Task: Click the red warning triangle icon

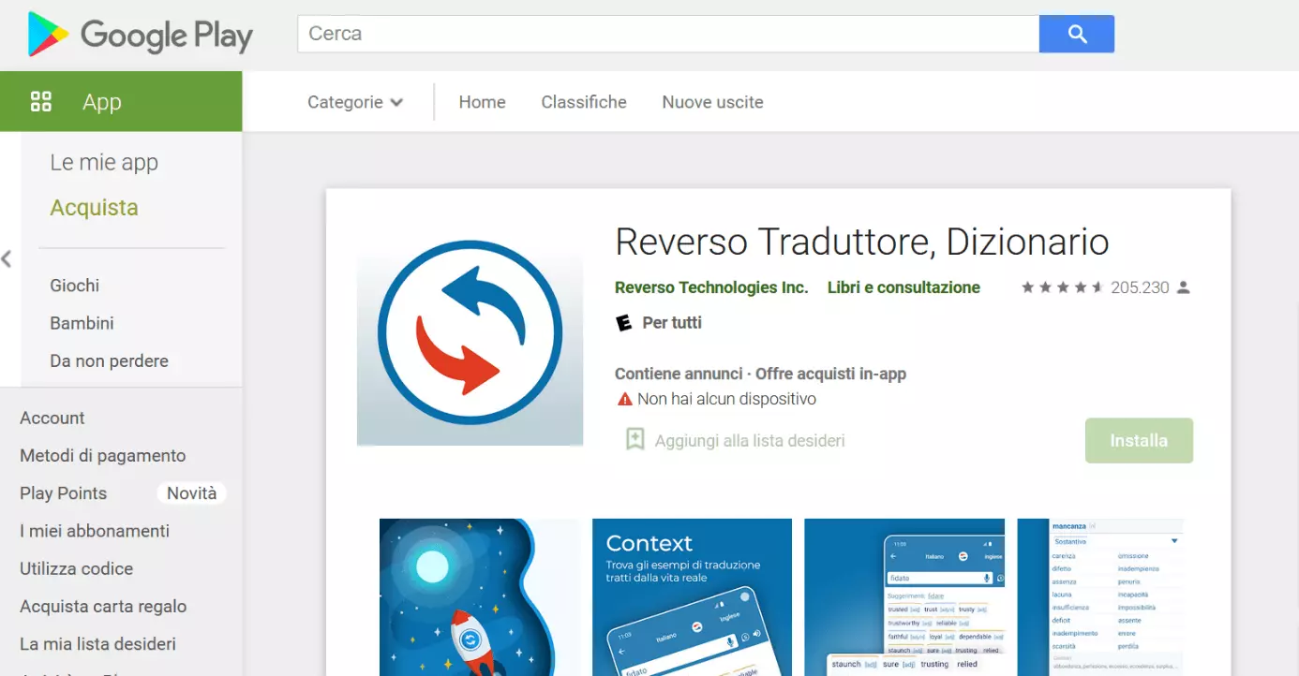Action: tap(625, 399)
